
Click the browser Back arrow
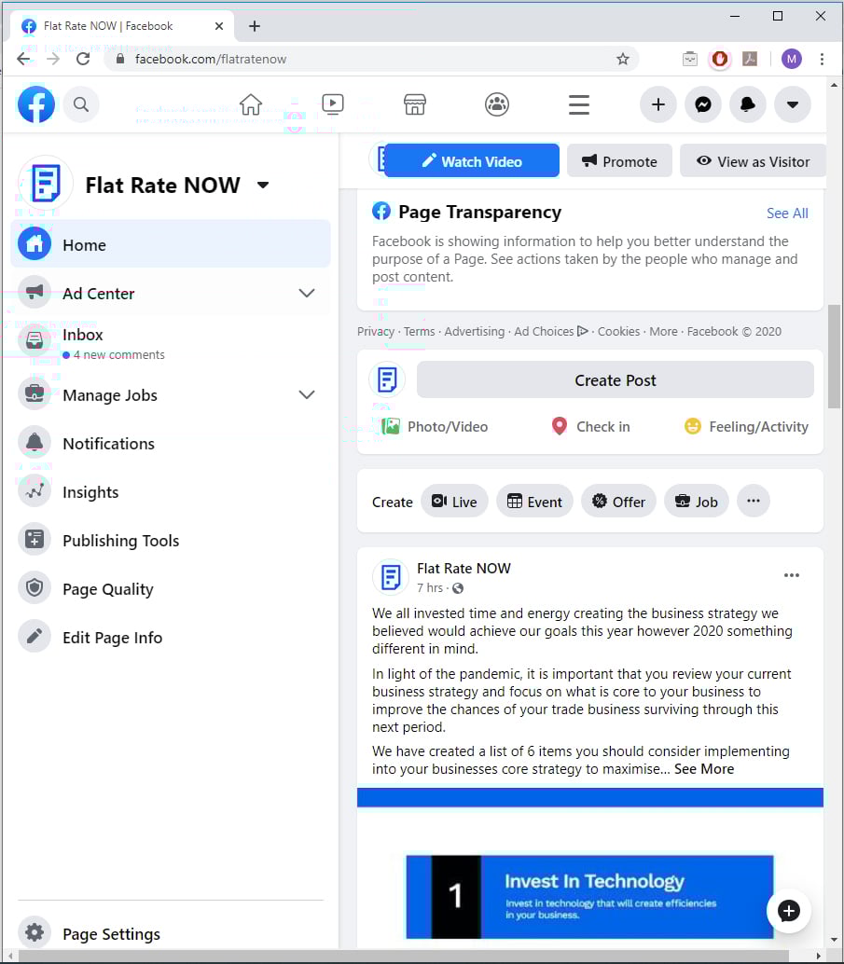(23, 59)
